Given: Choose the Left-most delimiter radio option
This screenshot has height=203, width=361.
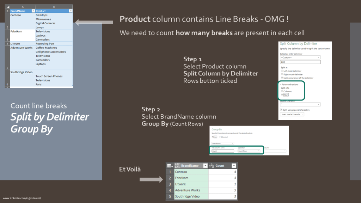Looking at the screenshot, I should (282, 71).
